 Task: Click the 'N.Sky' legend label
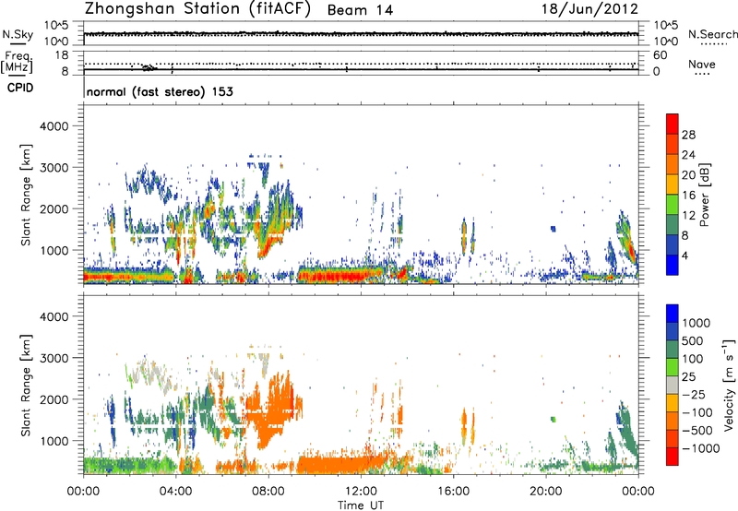pyautogui.click(x=18, y=35)
